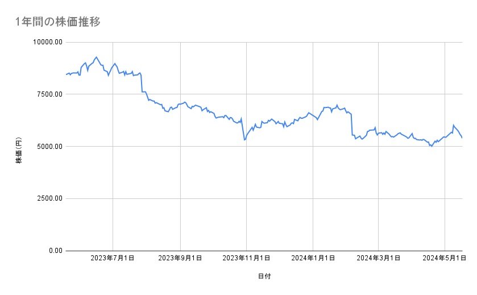477x295 pixels.
Task: Select the horizontal axis title 日付
Action: point(264,276)
